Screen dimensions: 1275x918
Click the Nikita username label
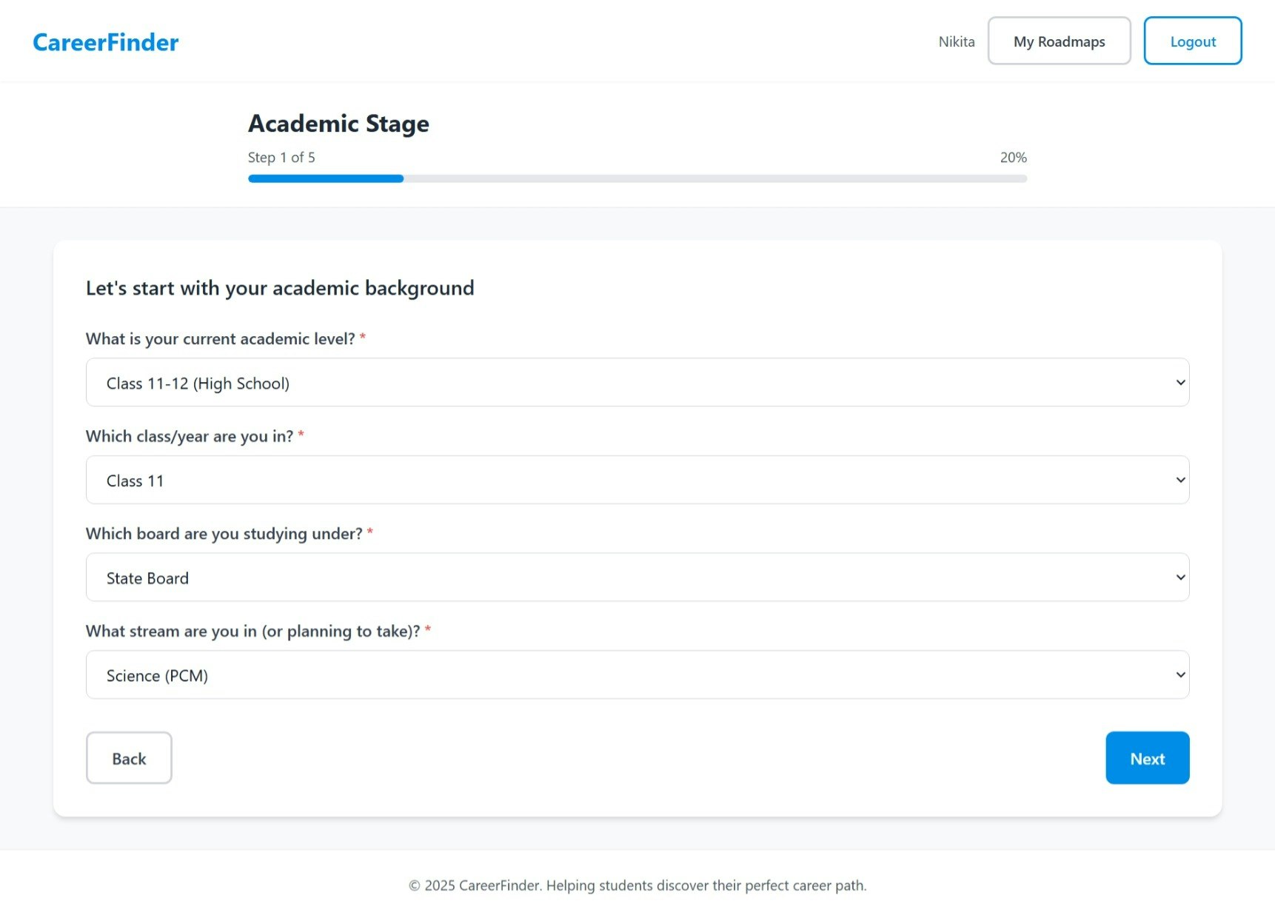tap(956, 41)
